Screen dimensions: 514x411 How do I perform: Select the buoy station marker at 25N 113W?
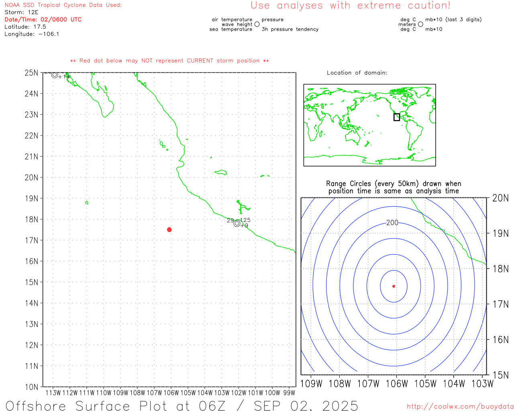pos(55,75)
